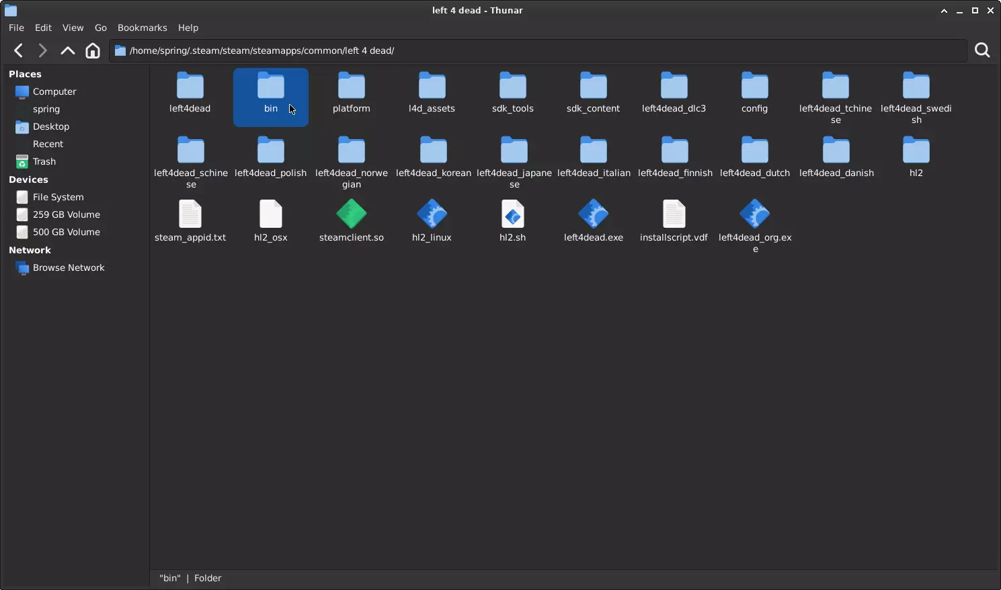1001x590 pixels.
Task: Open the File menu
Action: (x=16, y=28)
